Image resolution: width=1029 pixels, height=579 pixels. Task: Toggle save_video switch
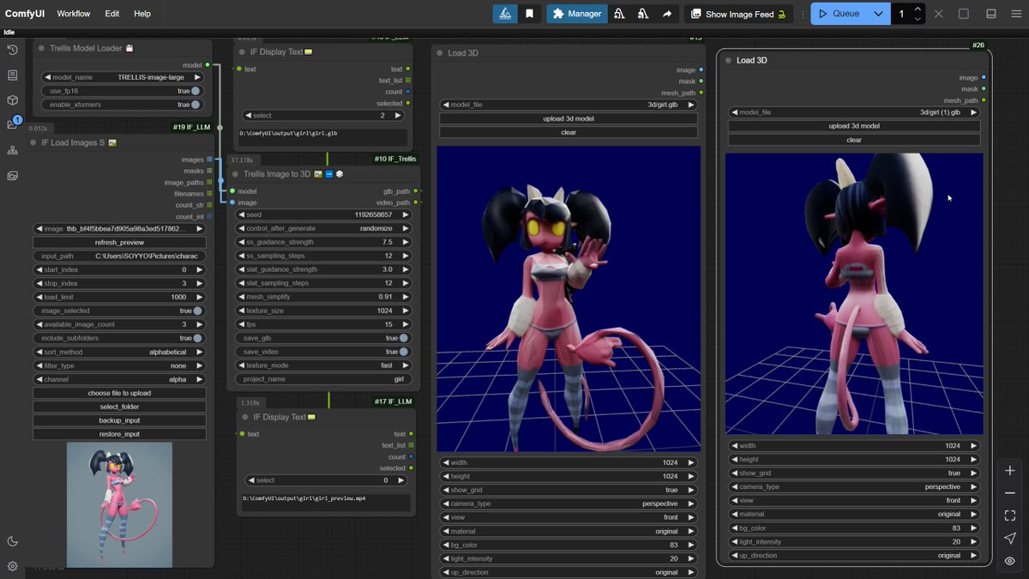click(324, 352)
